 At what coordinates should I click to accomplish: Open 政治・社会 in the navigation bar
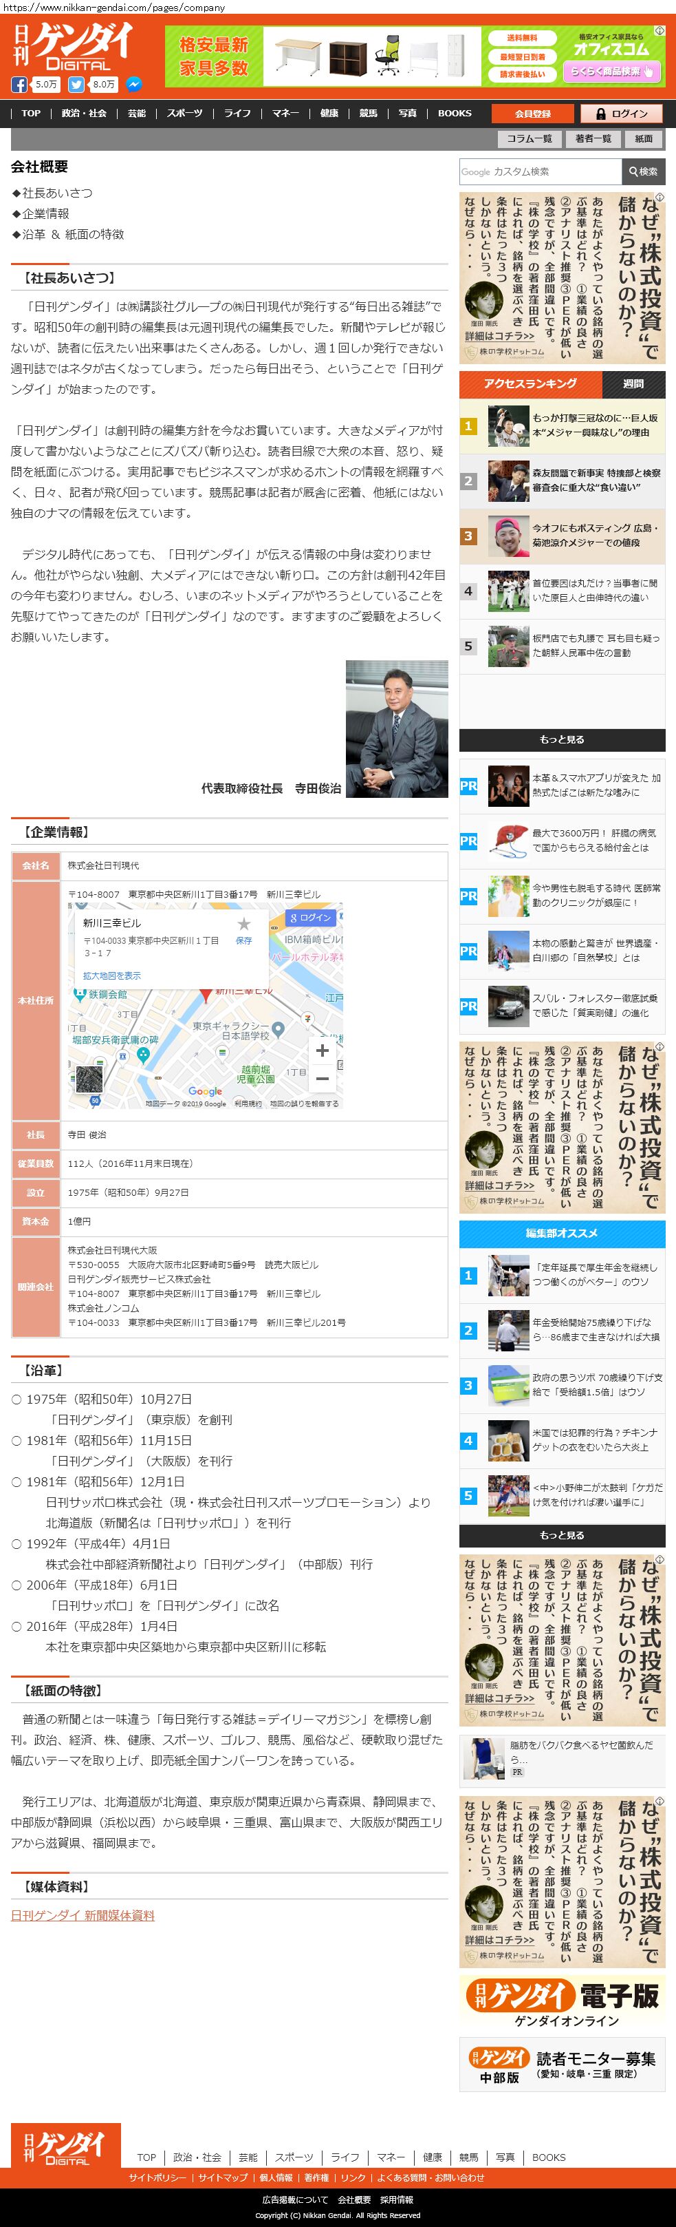click(x=84, y=114)
